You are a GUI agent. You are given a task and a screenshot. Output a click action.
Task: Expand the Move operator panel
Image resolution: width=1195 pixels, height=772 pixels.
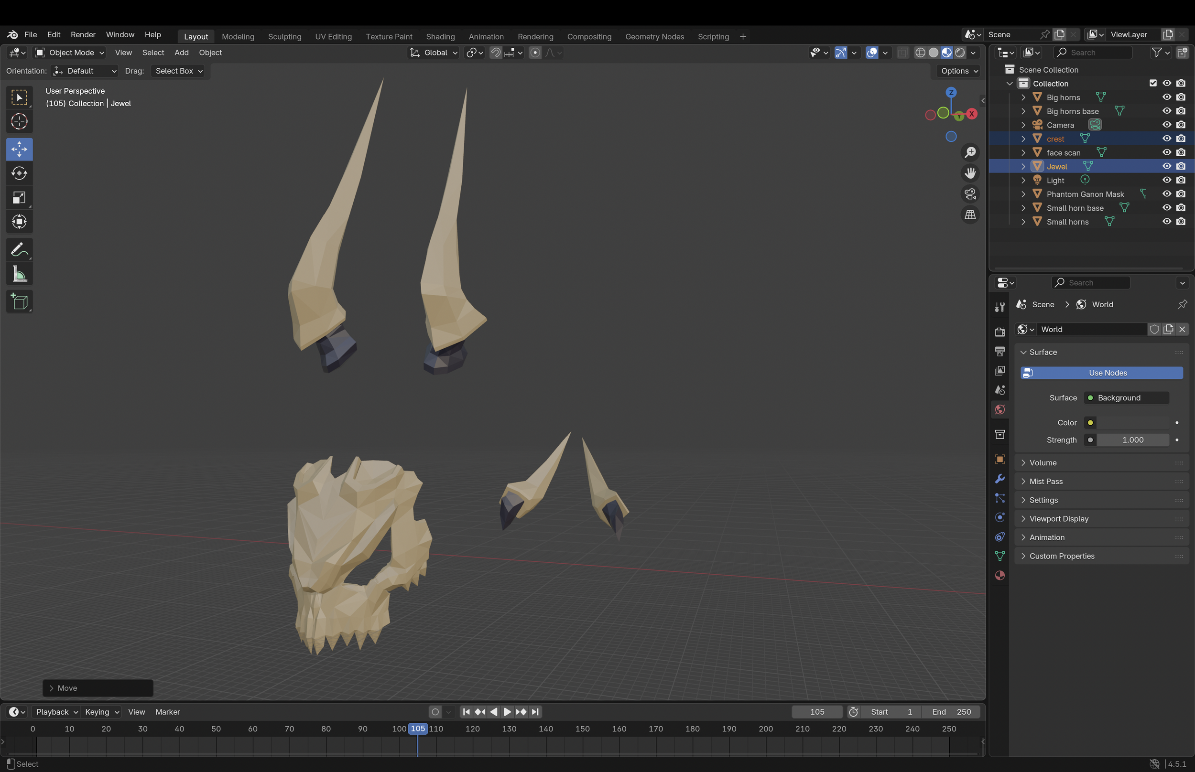click(98, 688)
